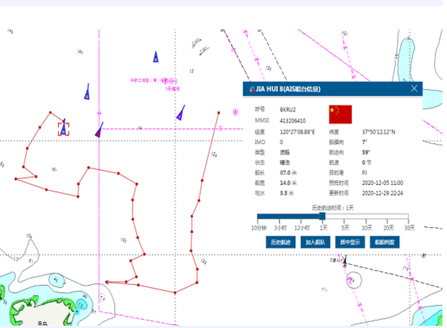Image resolution: width=447 pixels, height=328 pixels.
Task: Click the ship icon in panel title
Action: coord(251,89)
